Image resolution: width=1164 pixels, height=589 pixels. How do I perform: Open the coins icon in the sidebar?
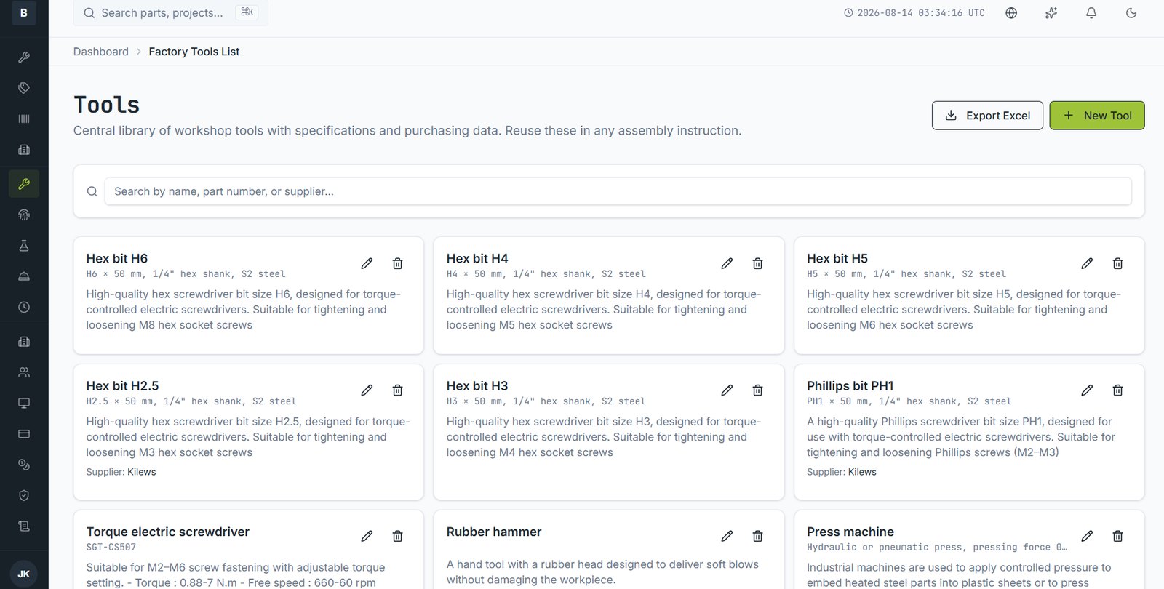click(x=24, y=465)
